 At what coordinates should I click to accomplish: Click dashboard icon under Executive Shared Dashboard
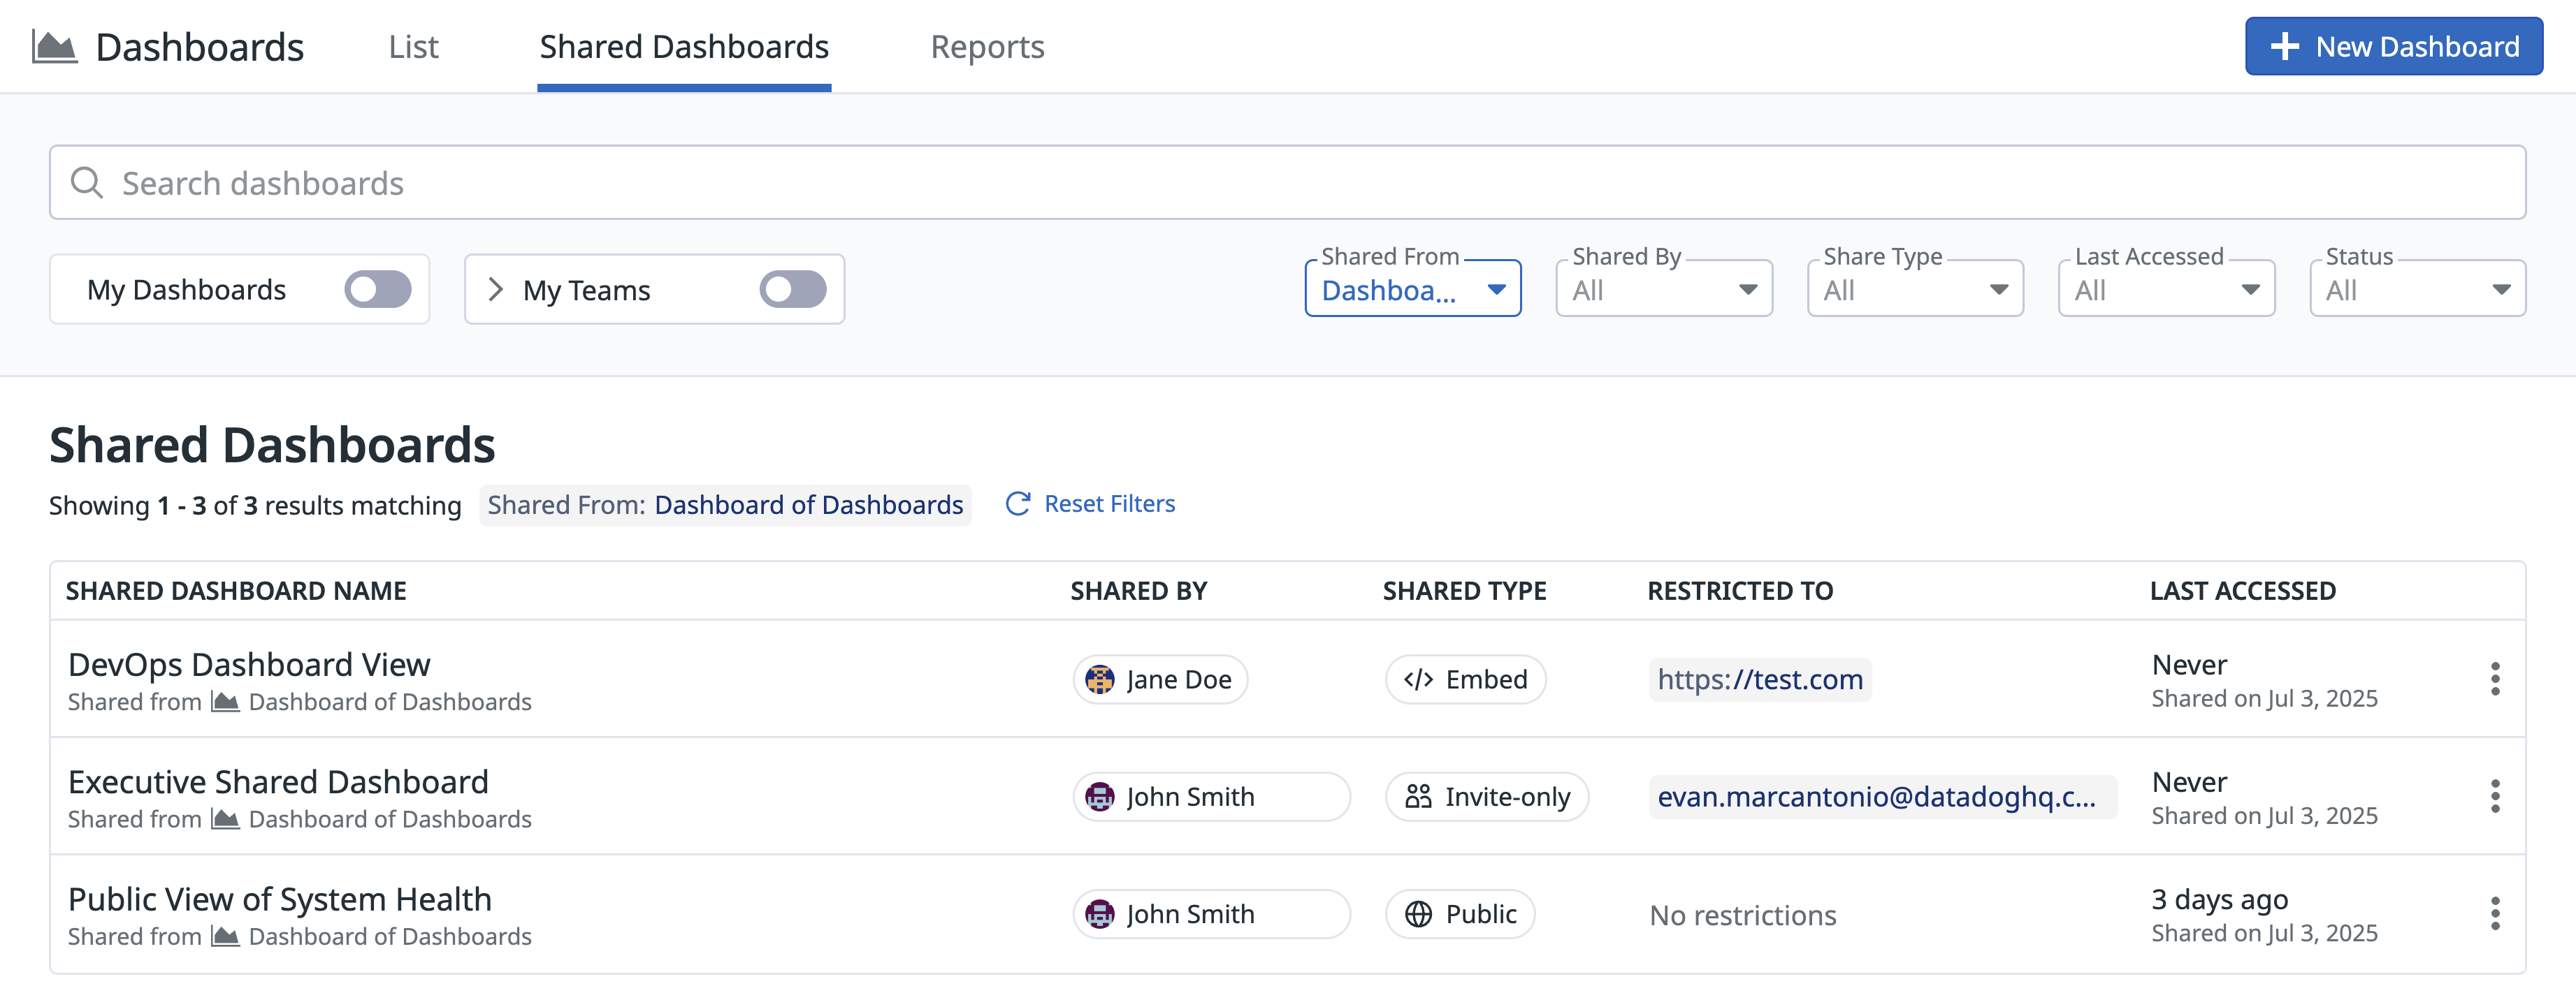pyautogui.click(x=225, y=818)
